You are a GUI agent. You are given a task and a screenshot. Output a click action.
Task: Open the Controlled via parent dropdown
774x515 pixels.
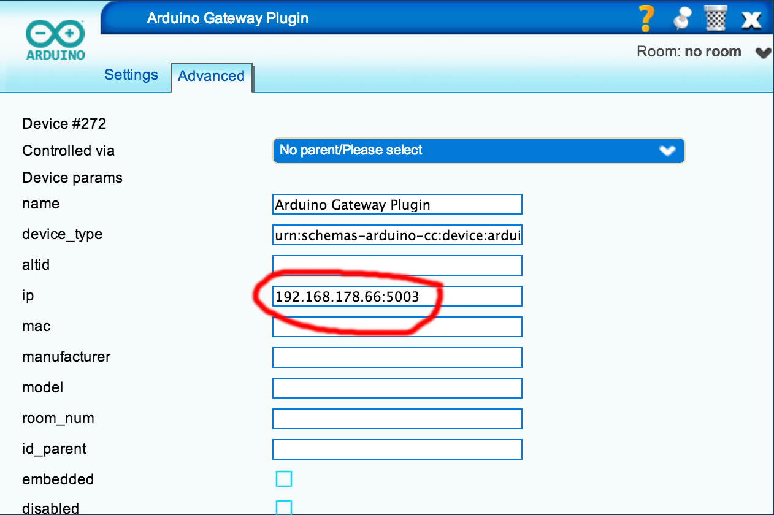click(478, 151)
